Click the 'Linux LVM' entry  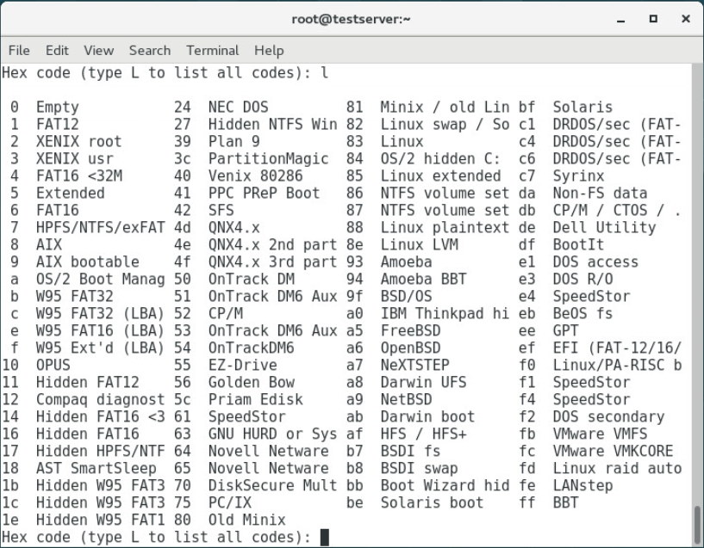click(x=420, y=244)
